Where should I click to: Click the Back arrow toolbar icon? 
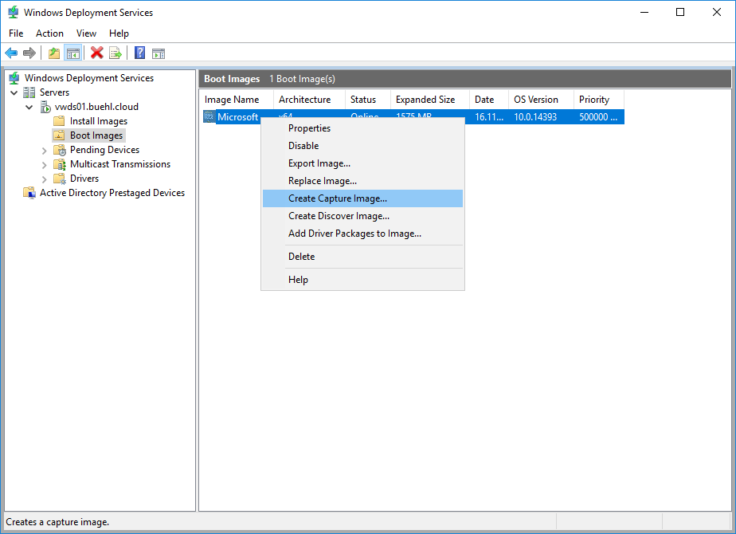[x=11, y=53]
